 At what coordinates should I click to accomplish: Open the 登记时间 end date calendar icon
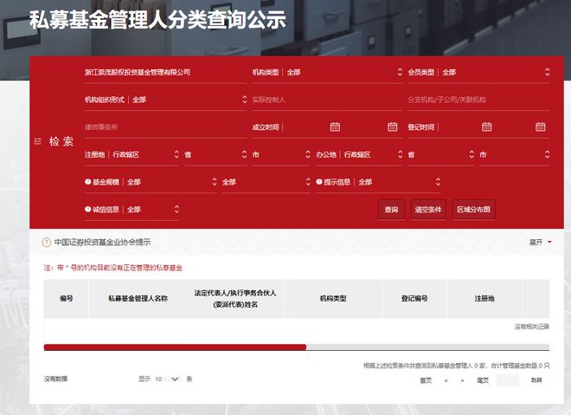click(541, 126)
